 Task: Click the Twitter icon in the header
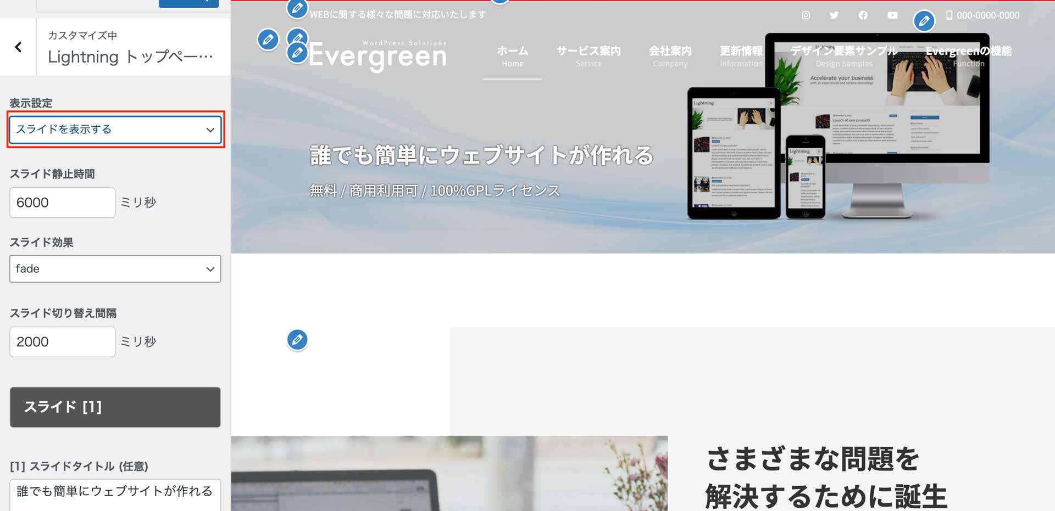pos(834,15)
